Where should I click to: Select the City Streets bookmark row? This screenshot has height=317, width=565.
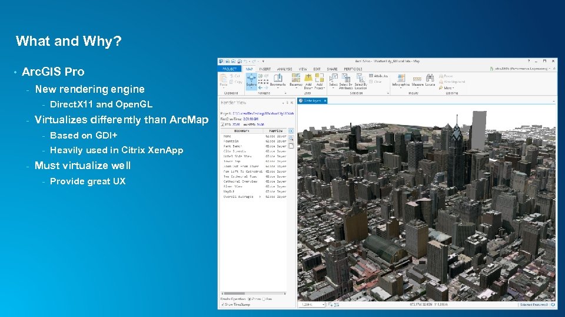coord(254,151)
